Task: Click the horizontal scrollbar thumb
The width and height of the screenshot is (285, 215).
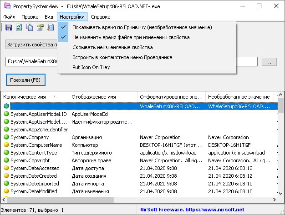Action: 61,200
